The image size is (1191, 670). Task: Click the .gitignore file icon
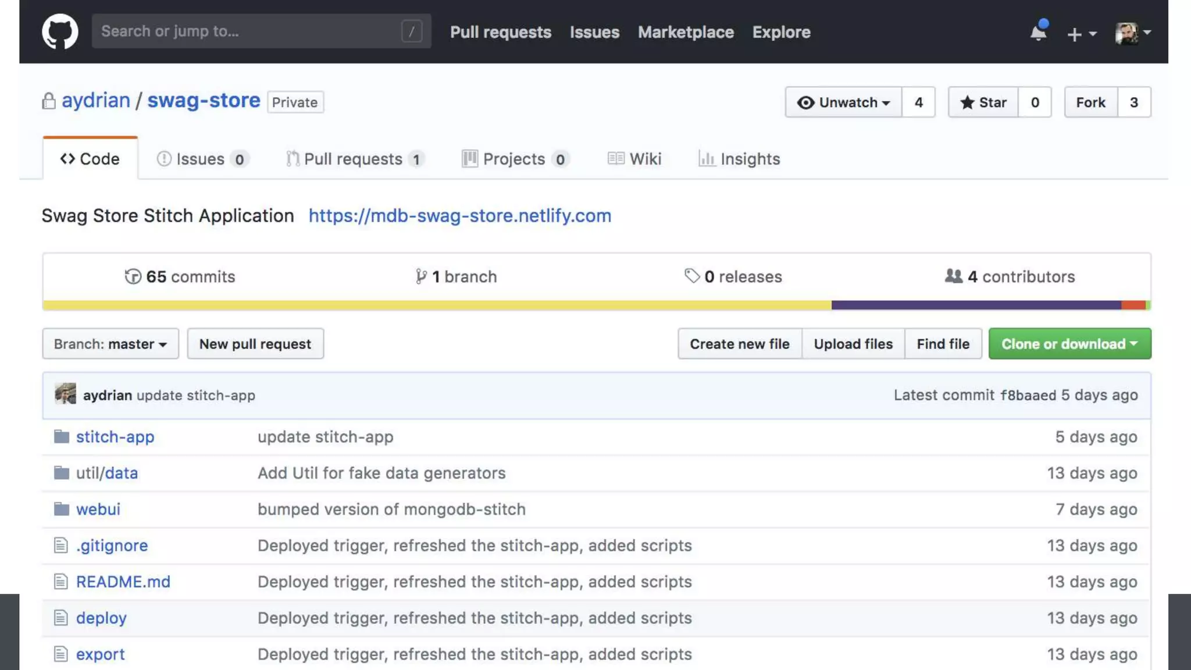(x=60, y=545)
